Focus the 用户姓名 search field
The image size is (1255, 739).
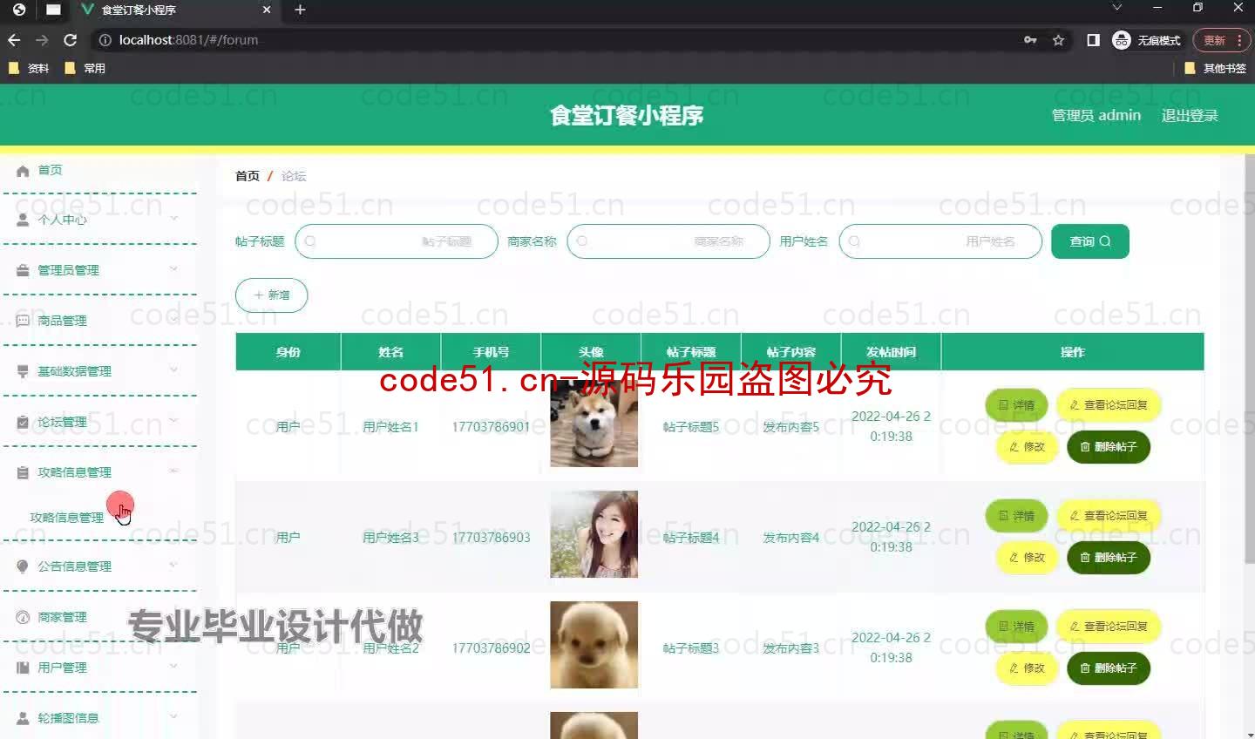(x=940, y=241)
